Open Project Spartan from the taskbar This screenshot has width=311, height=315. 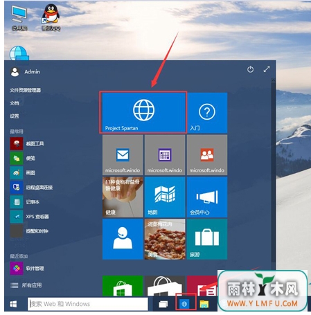(x=184, y=304)
